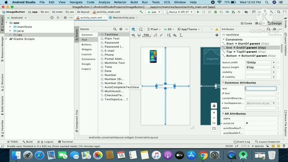Screen dimensions: 288x162
Task: Click the warning triangle icon
Action: 217,29
